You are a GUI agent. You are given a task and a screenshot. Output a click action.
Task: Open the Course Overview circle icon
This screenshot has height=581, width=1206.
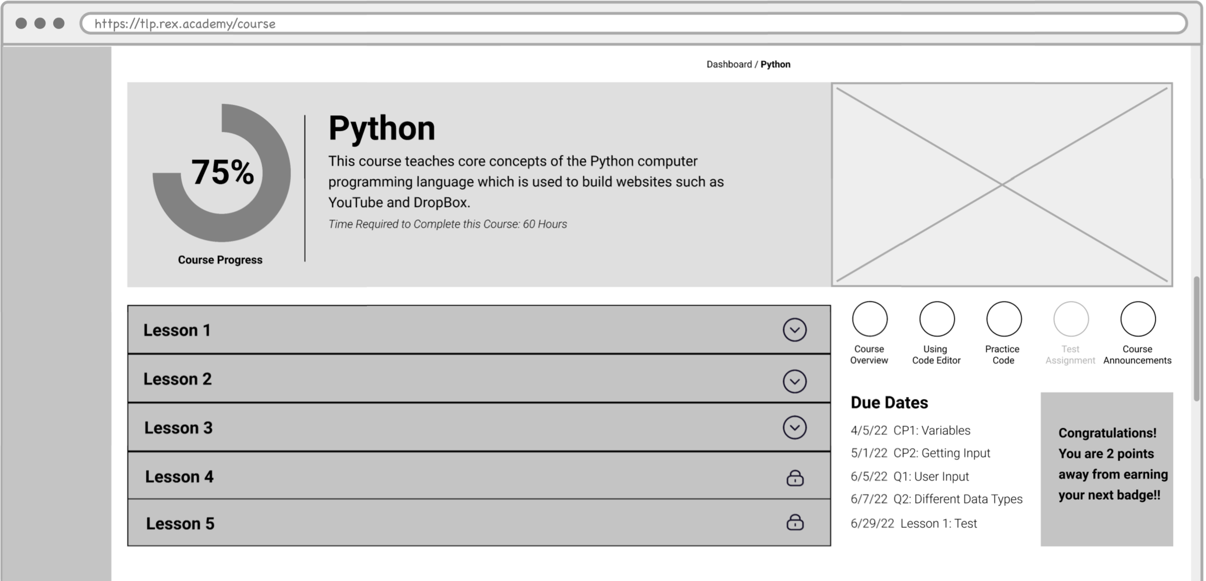pyautogui.click(x=869, y=319)
